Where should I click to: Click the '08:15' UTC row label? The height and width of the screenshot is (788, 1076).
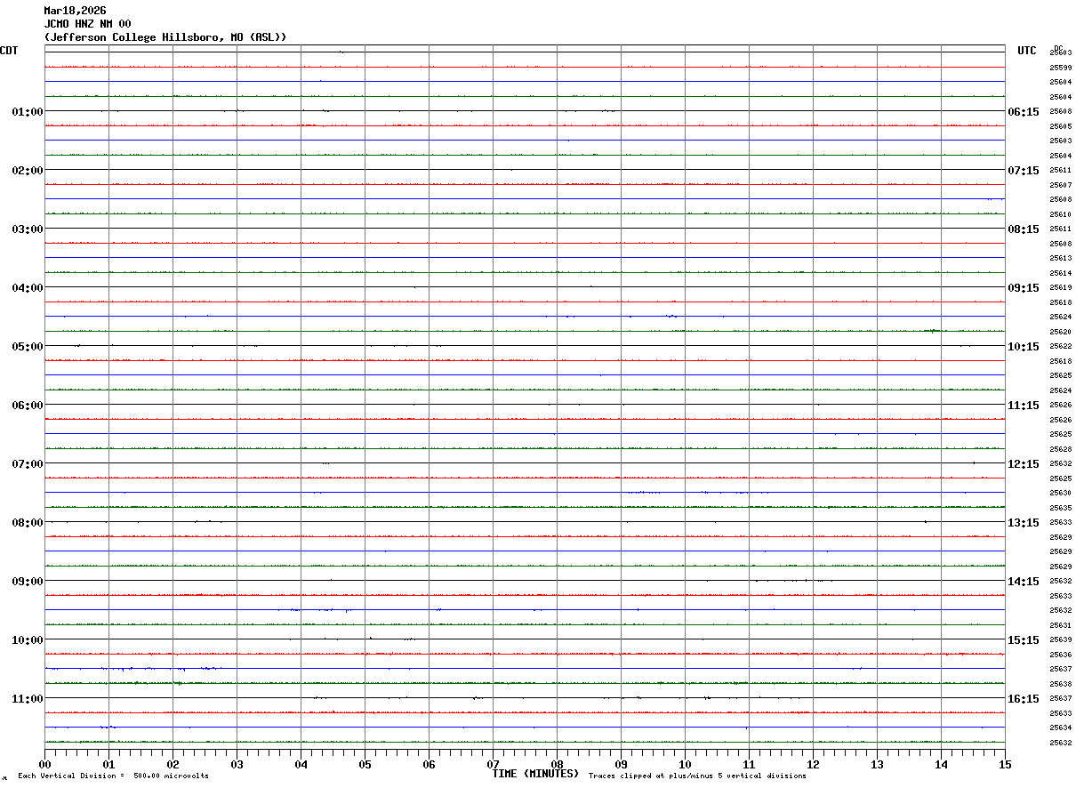click(x=1023, y=229)
